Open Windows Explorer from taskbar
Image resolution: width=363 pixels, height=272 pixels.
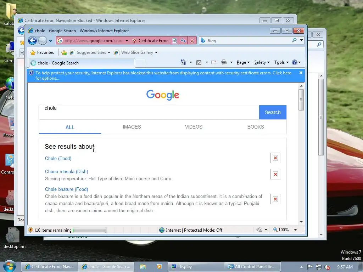click(143, 267)
